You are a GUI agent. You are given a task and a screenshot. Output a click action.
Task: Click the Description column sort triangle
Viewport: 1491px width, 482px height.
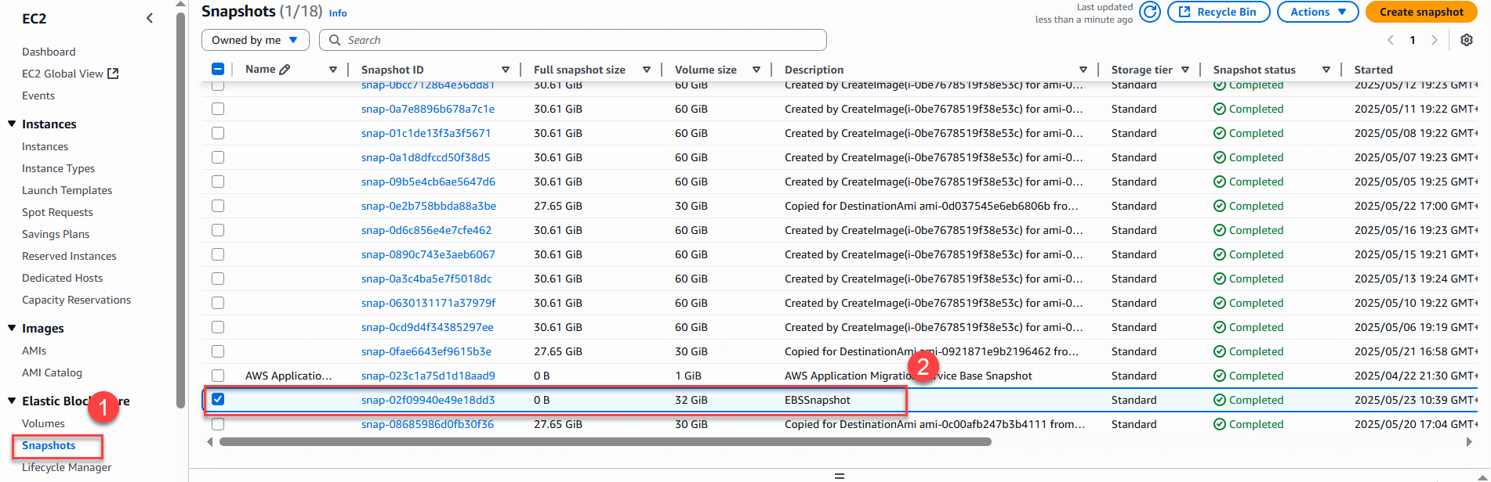pyautogui.click(x=1083, y=70)
